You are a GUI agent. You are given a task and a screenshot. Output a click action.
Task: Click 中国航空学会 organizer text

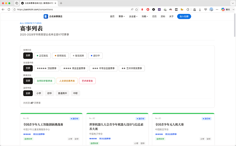coord(162,129)
